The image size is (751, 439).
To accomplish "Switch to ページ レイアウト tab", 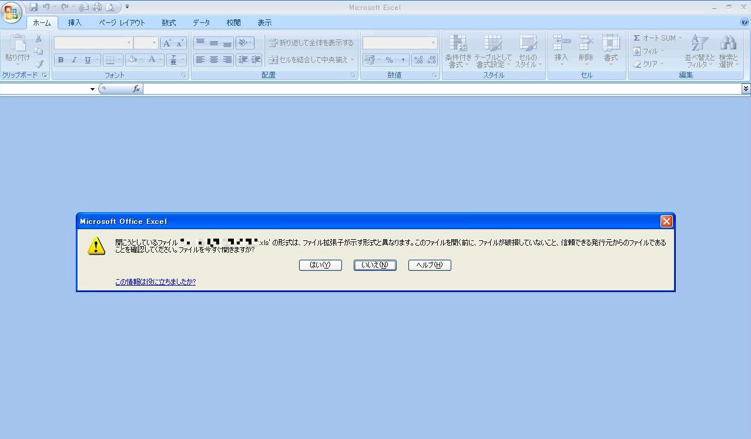I will (122, 23).
